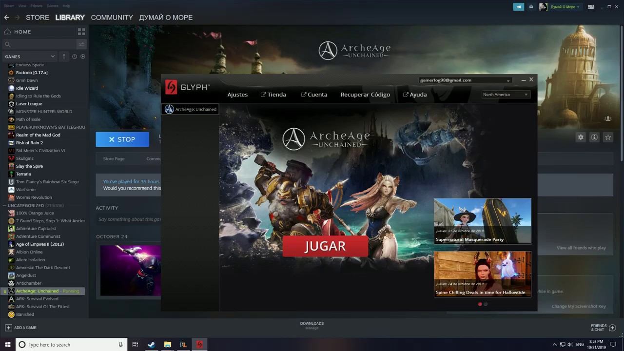Switch to the COMMUNITY tab
Screen dimensions: 624x351
(x=112, y=18)
